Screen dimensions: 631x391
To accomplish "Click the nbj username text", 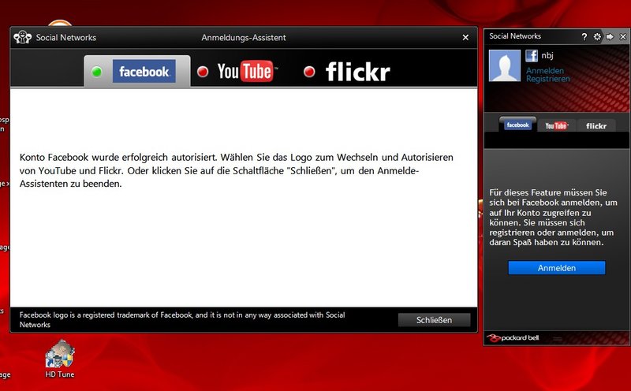I will coord(547,55).
